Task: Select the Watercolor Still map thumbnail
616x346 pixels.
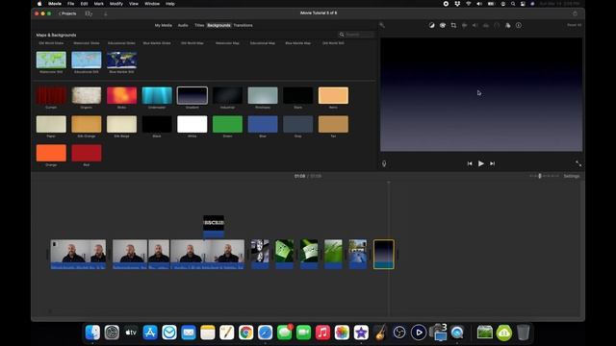Action: (x=51, y=60)
